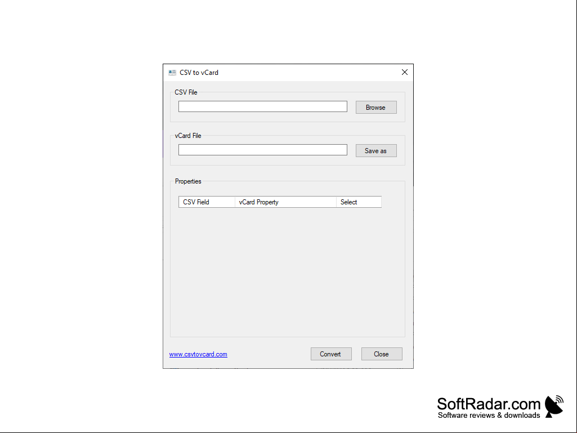Image resolution: width=577 pixels, height=433 pixels.
Task: Focus the vCard File path input field
Action: click(263, 150)
